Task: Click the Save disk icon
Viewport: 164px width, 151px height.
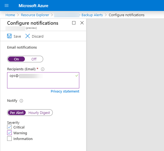Action: (x=9, y=36)
